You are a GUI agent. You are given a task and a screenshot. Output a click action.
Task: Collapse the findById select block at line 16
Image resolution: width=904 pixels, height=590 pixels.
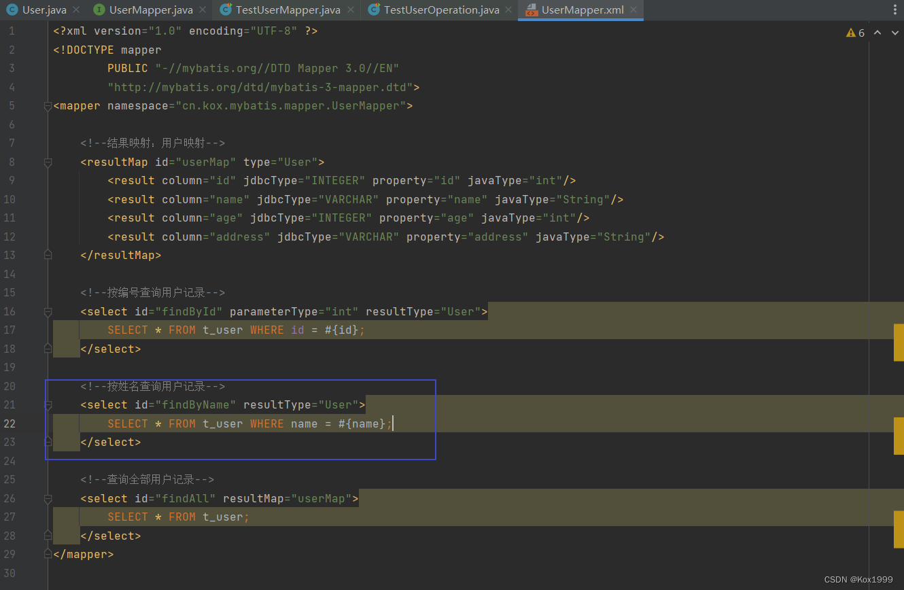[48, 311]
